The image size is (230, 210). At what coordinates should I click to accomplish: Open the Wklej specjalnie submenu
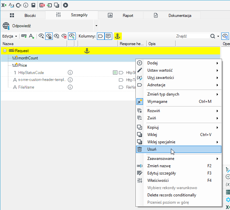click(179, 142)
